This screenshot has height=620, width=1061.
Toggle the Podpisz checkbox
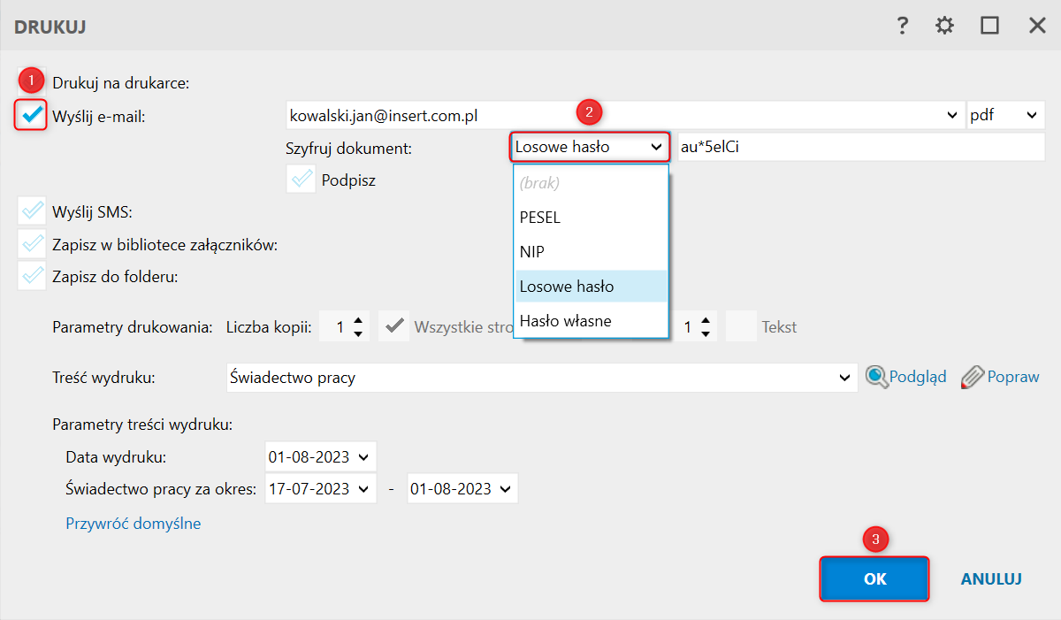click(302, 180)
